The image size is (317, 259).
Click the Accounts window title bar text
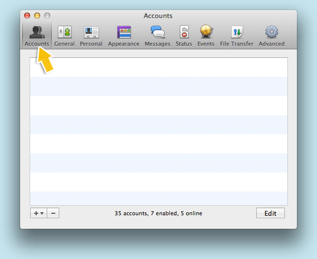(x=158, y=16)
